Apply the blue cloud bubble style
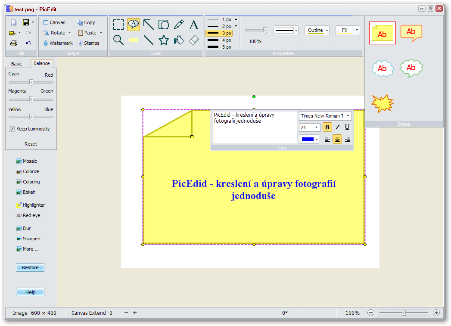Screen dimensions: 451x326 (382, 68)
